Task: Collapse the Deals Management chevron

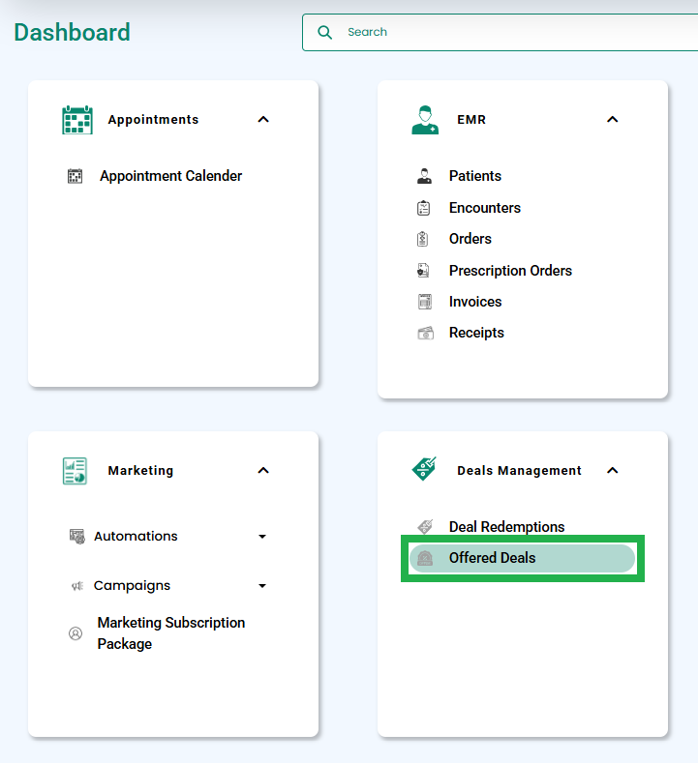Action: (613, 471)
